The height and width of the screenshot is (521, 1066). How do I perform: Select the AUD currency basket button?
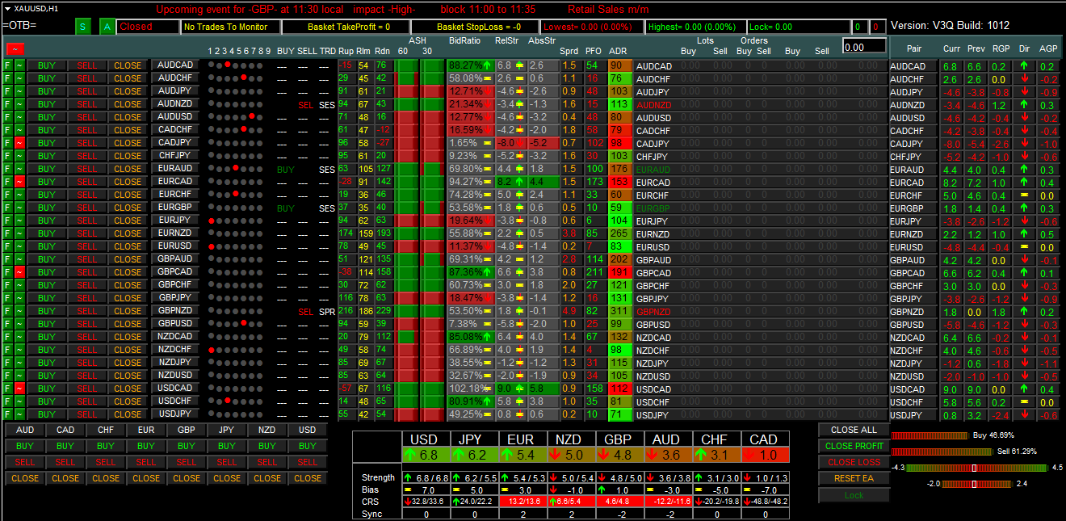(25, 430)
